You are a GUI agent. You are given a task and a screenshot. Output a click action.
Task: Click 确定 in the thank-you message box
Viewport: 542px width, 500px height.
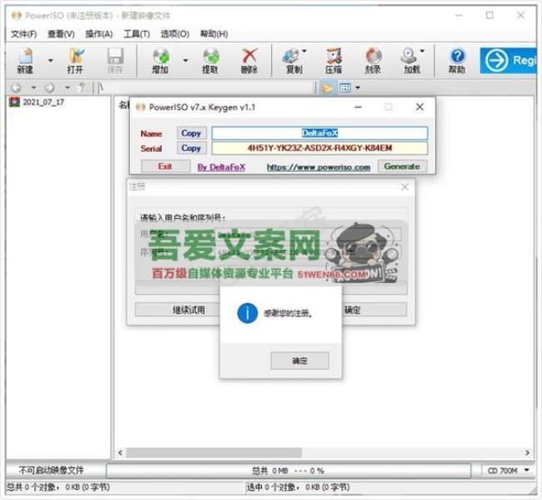point(299,361)
